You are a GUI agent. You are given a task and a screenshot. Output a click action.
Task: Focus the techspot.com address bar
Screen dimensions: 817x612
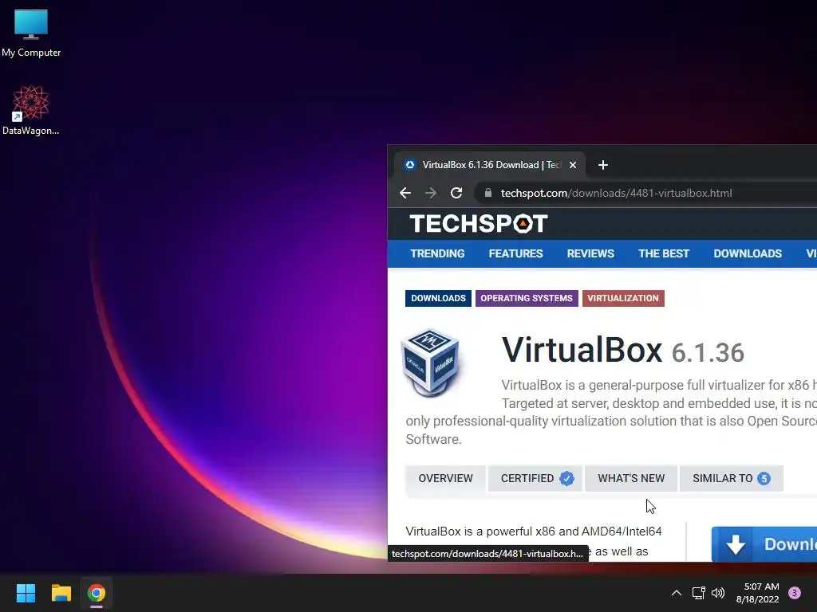point(646,193)
